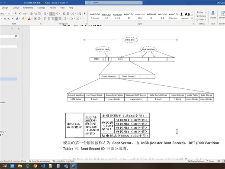This screenshot has width=225, height=169.
Task: Click Replace in Editing group
Action: 201,16
